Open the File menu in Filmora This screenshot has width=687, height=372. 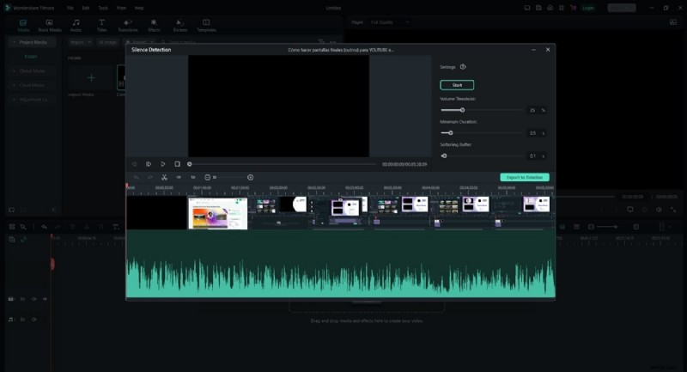pos(70,8)
